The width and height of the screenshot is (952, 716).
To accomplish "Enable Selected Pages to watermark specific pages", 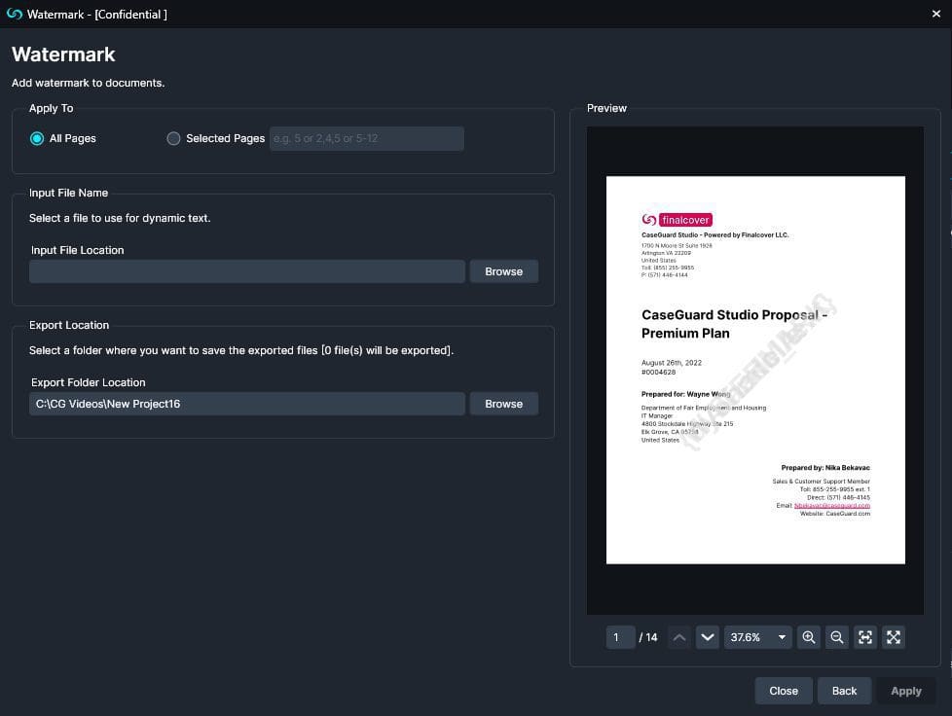I will pos(173,138).
